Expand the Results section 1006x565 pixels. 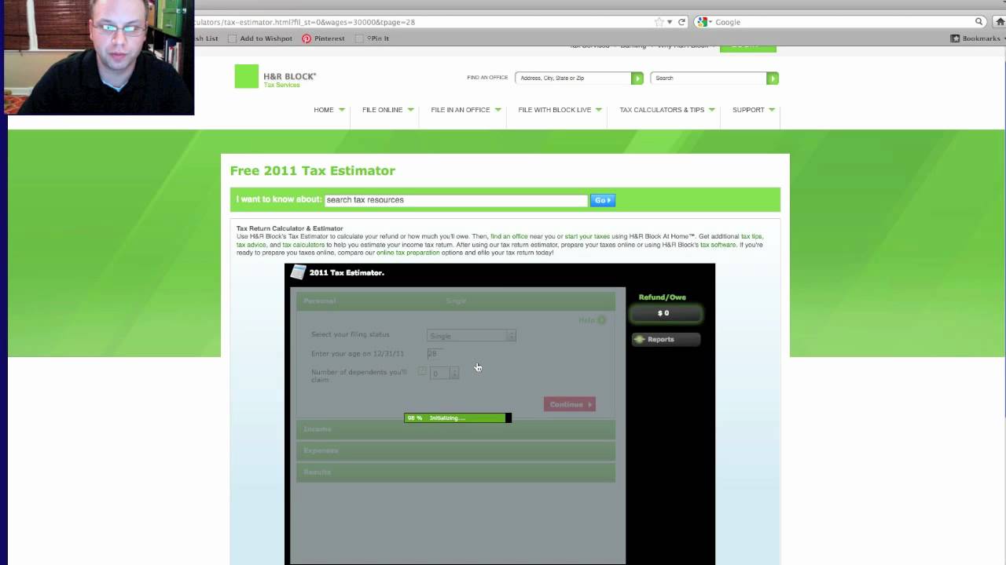click(456, 472)
